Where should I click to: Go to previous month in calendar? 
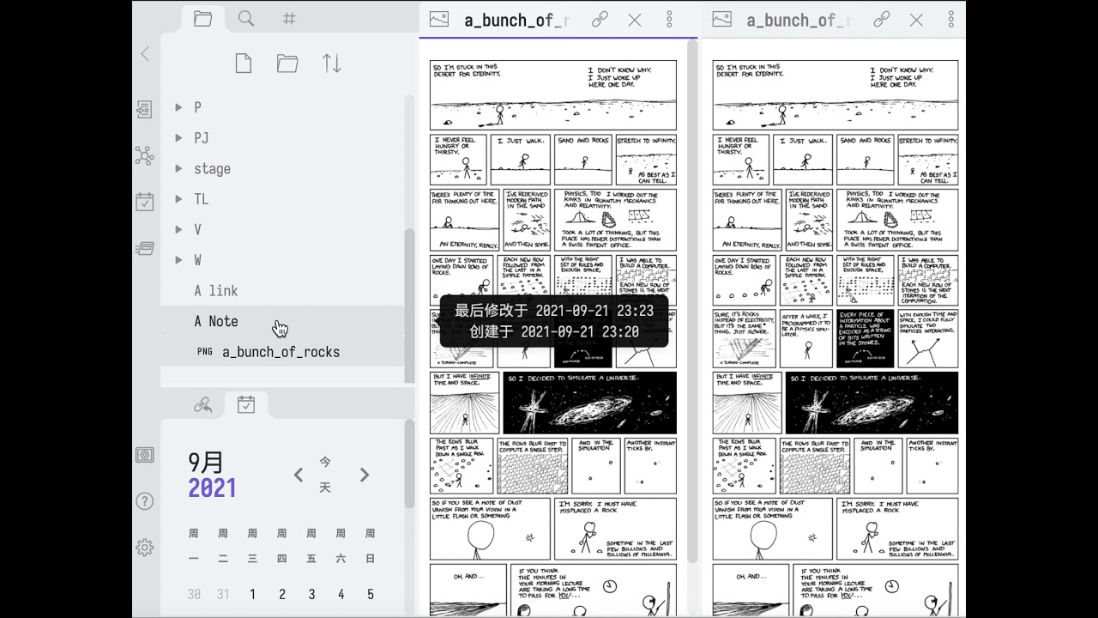tap(299, 475)
